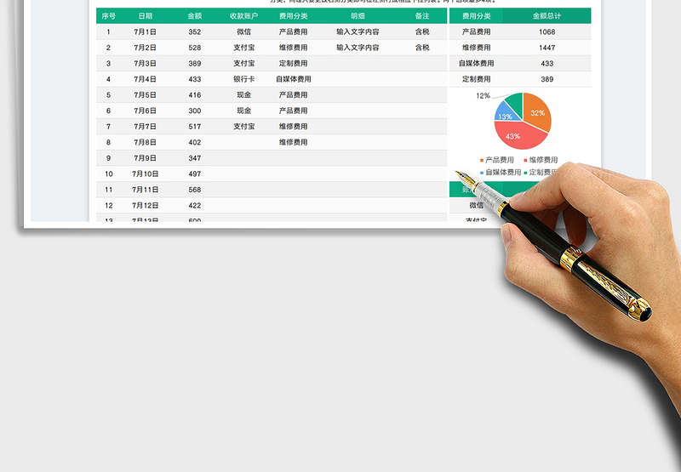Select the amount cell showing 568

point(194,190)
